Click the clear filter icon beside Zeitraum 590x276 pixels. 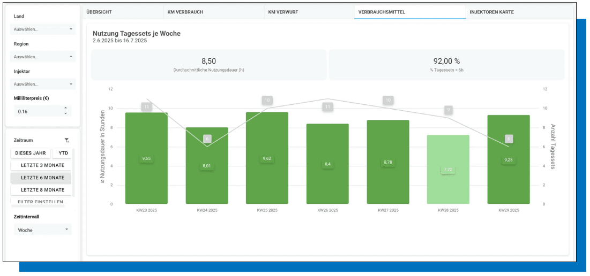pos(66,140)
